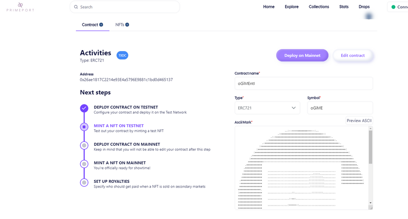Click the TXDC network badge
408x219 pixels.
[122, 55]
